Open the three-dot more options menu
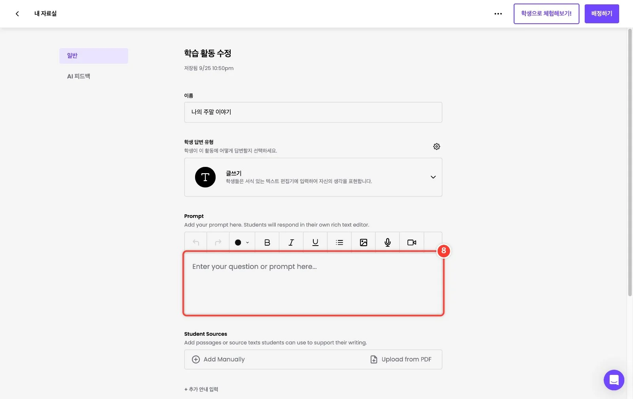 (x=498, y=14)
